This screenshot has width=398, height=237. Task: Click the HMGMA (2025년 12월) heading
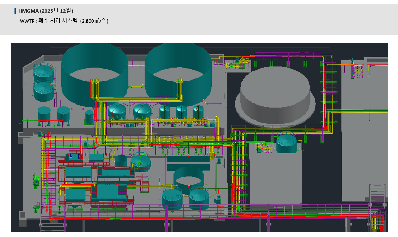46,11
